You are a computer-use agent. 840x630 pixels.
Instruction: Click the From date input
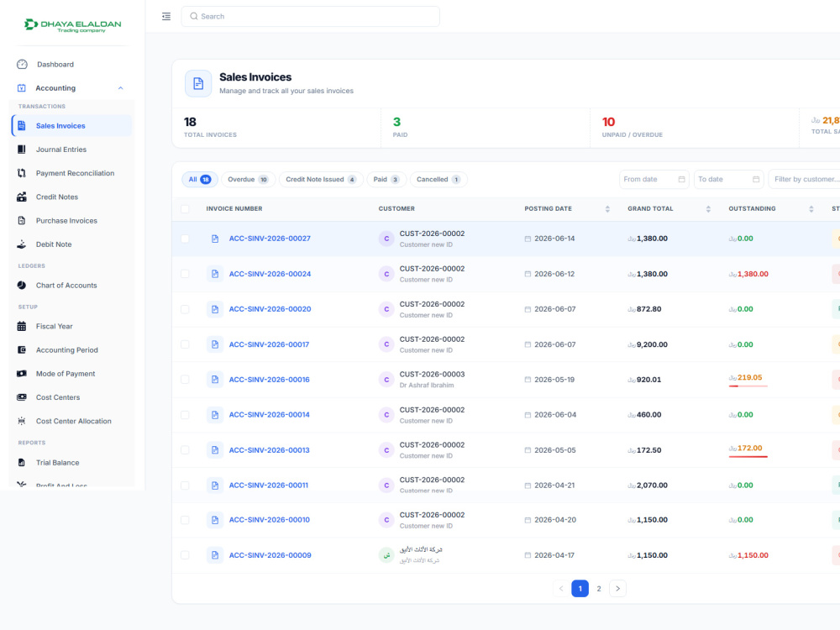[x=654, y=180]
